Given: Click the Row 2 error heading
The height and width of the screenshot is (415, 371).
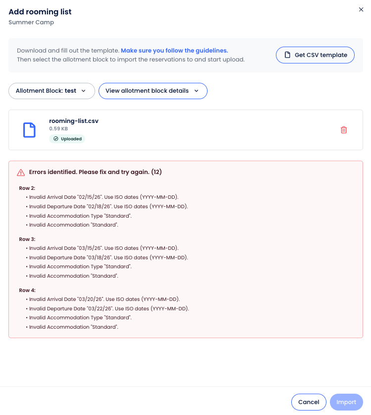Looking at the screenshot, I should pos(27,188).
